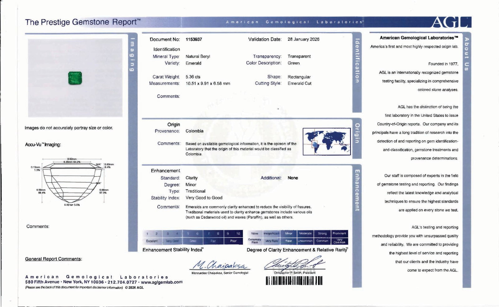This screenshot has height=307, width=499.
Task: Click the "Mineral Type:" field label
Action: click(x=166, y=56)
